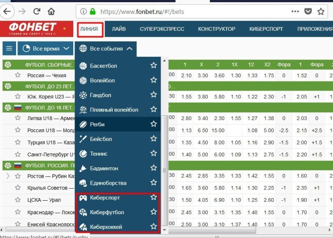Open the КОНСТРУКТОР tab

point(217,29)
